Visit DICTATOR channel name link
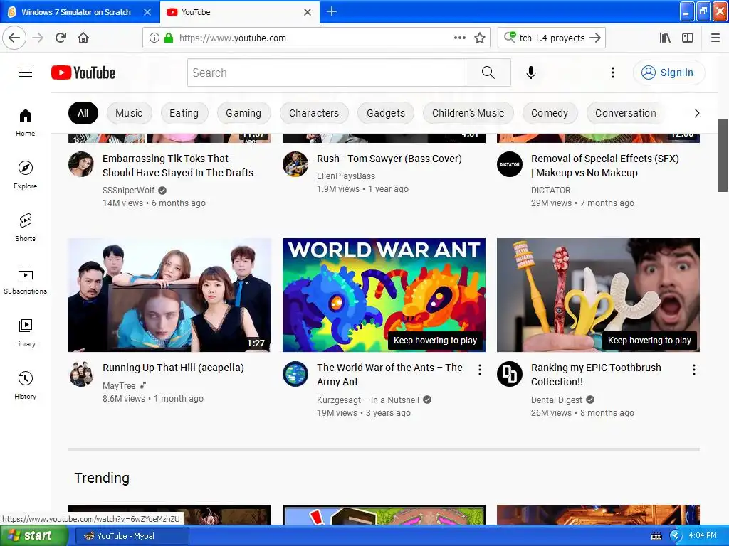The image size is (729, 546). (x=550, y=190)
